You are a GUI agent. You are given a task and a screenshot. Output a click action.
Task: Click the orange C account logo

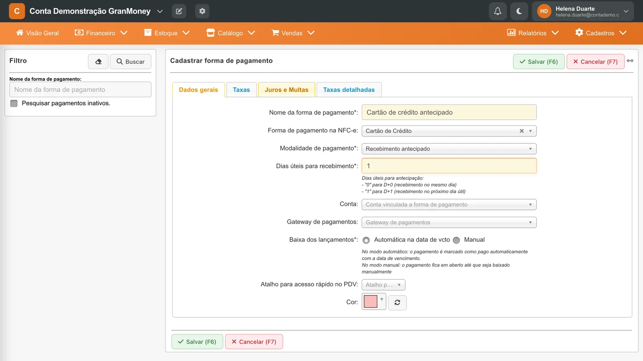click(x=17, y=11)
